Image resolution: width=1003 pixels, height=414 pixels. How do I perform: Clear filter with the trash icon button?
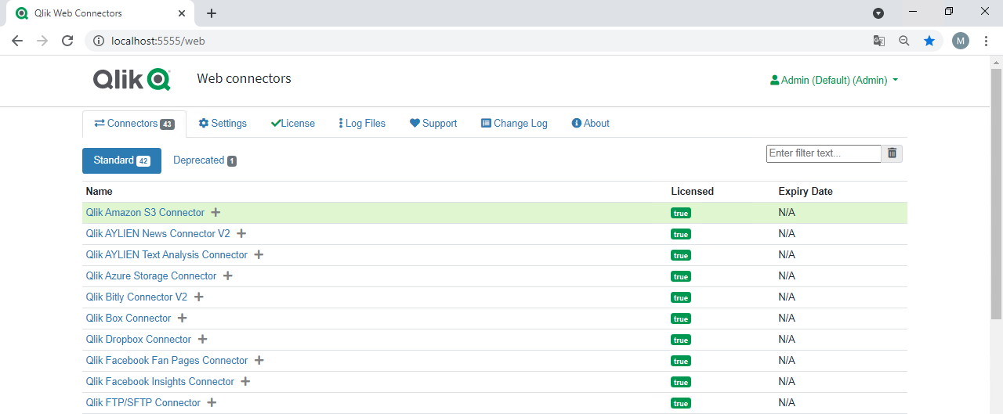(x=892, y=153)
